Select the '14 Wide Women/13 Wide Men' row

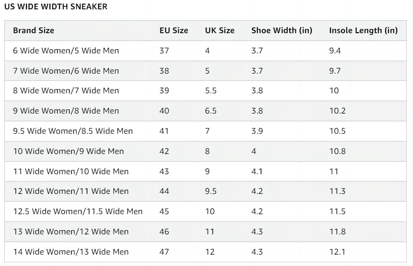coord(71,252)
